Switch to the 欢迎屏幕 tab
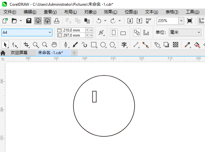The width and height of the screenshot is (205, 152). click(19, 53)
